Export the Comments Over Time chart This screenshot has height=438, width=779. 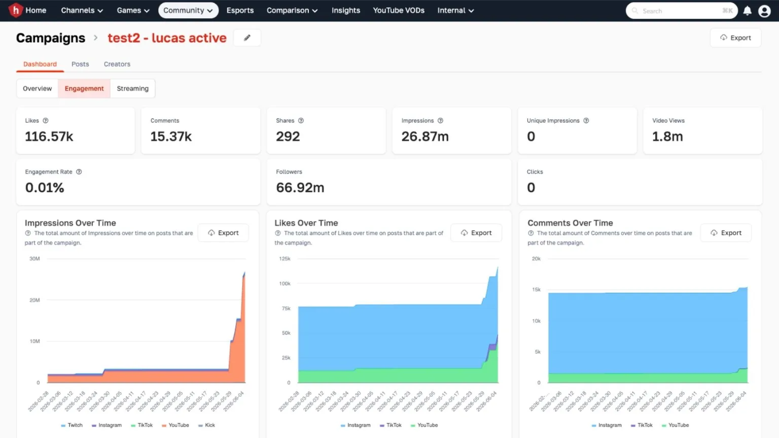point(726,233)
